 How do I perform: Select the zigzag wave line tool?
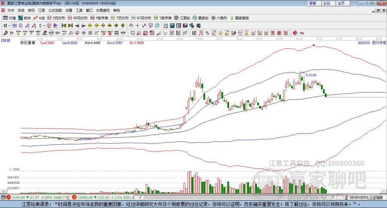point(166,33)
